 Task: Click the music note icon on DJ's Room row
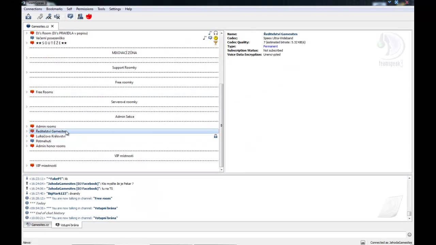click(x=210, y=33)
